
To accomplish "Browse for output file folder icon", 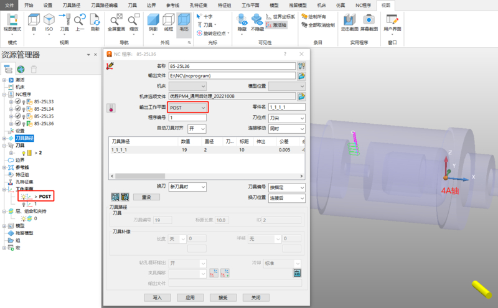I will tap(302, 75).
